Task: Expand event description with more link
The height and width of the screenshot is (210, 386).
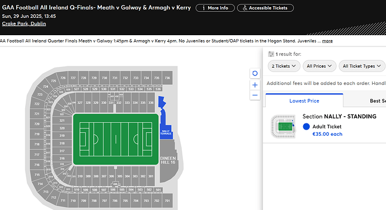Action: [327, 41]
